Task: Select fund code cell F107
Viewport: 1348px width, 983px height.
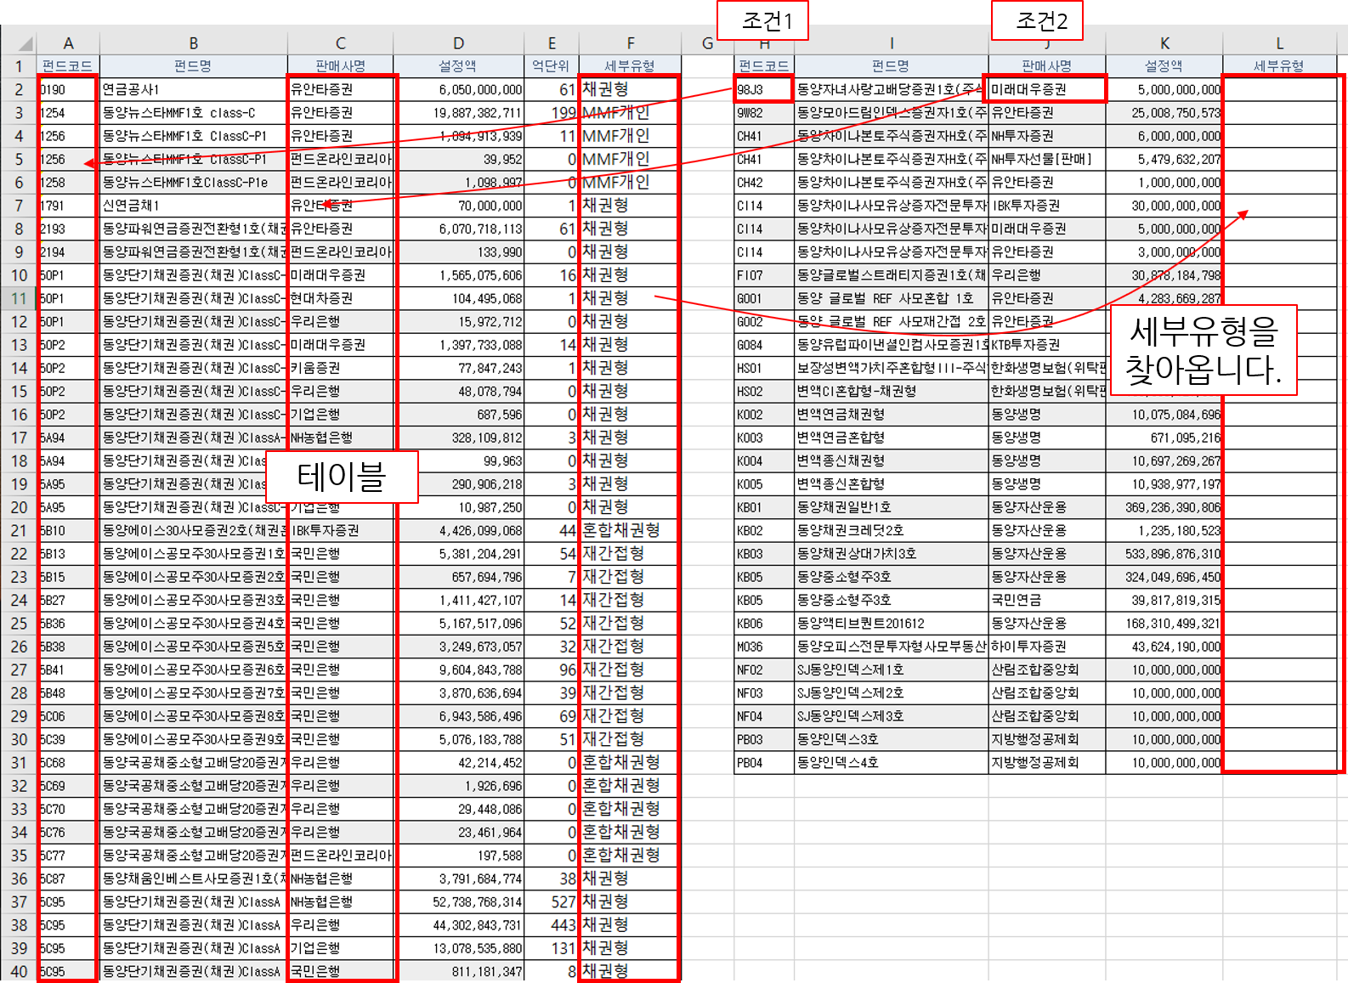Action: 764,275
